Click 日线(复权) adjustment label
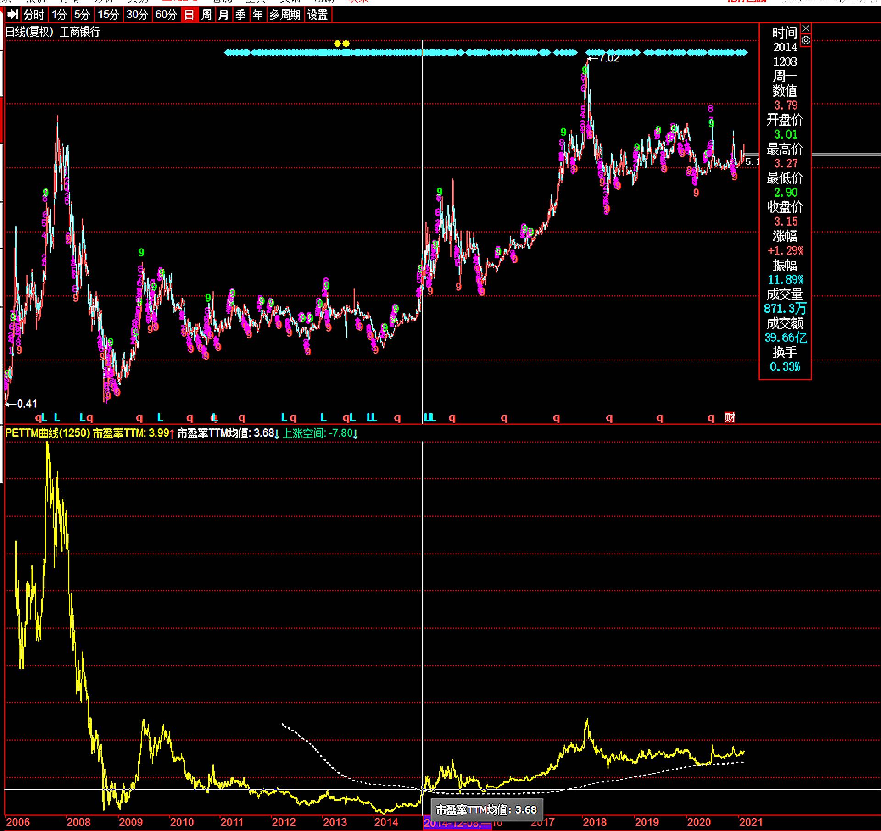Screen dimensions: 881x831 pos(29,32)
